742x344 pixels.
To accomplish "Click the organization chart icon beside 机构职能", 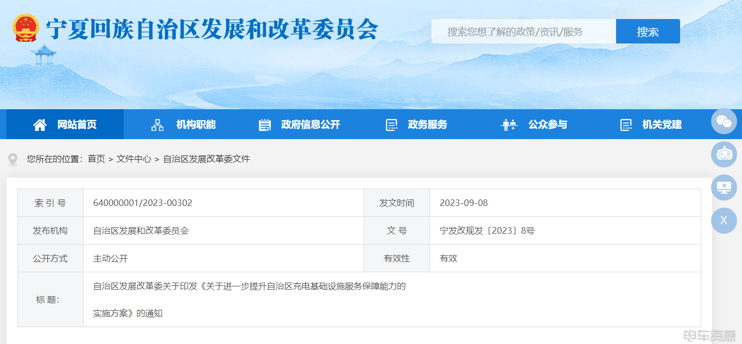I will (x=157, y=125).
